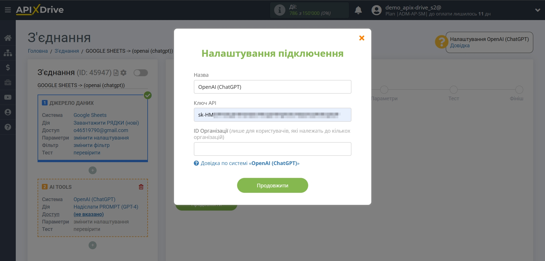This screenshot has height=261, width=545.
Task: Open Google Sheets system link
Action: click(x=90, y=115)
